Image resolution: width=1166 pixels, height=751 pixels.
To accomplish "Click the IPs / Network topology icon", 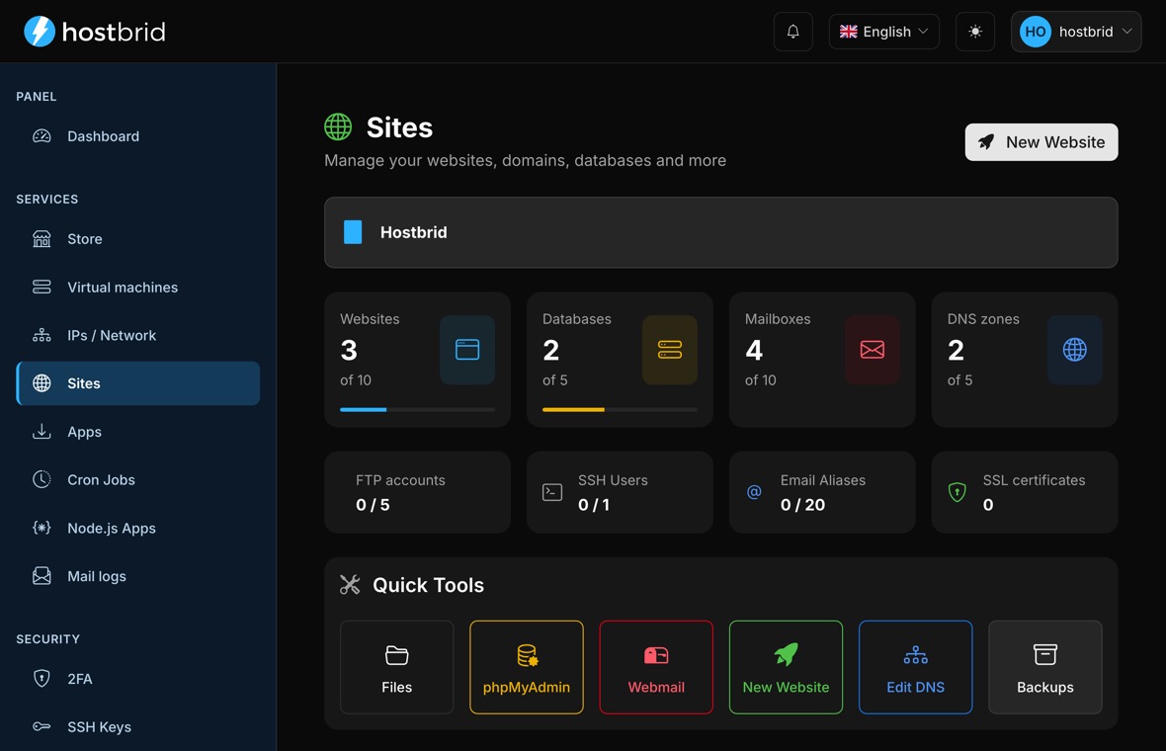I will click(x=42, y=335).
